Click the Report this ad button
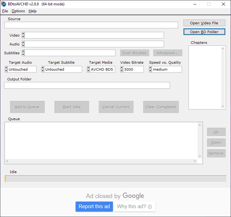 click(94, 206)
